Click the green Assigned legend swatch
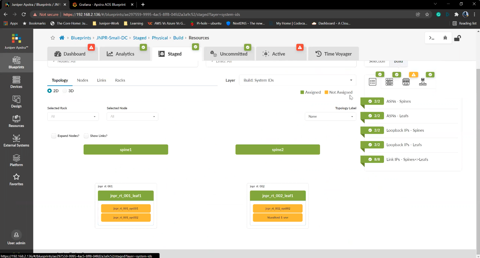The height and width of the screenshot is (258, 480). tap(302, 92)
